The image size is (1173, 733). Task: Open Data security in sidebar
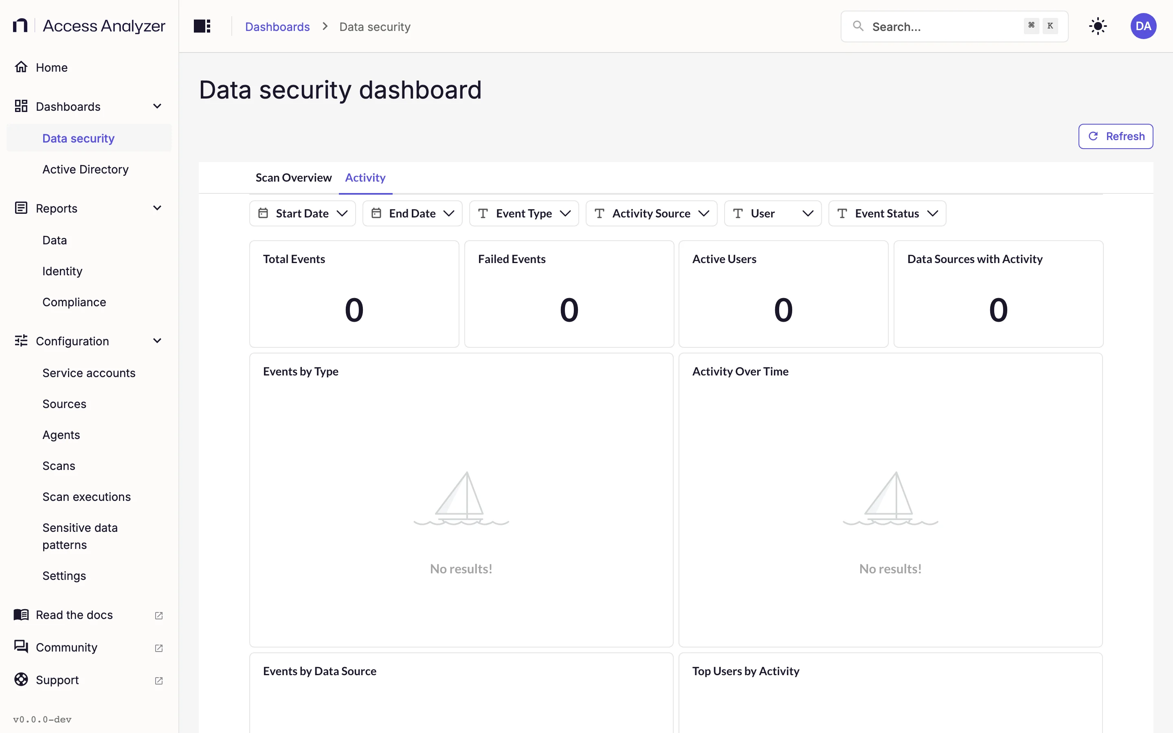(x=89, y=138)
